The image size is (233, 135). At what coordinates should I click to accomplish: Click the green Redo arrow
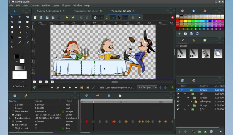pos(73,18)
